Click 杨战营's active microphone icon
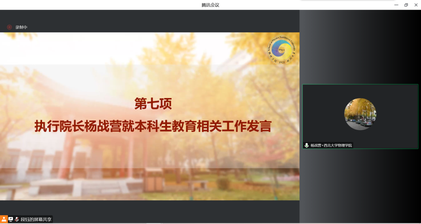The image size is (421, 224). [307, 145]
